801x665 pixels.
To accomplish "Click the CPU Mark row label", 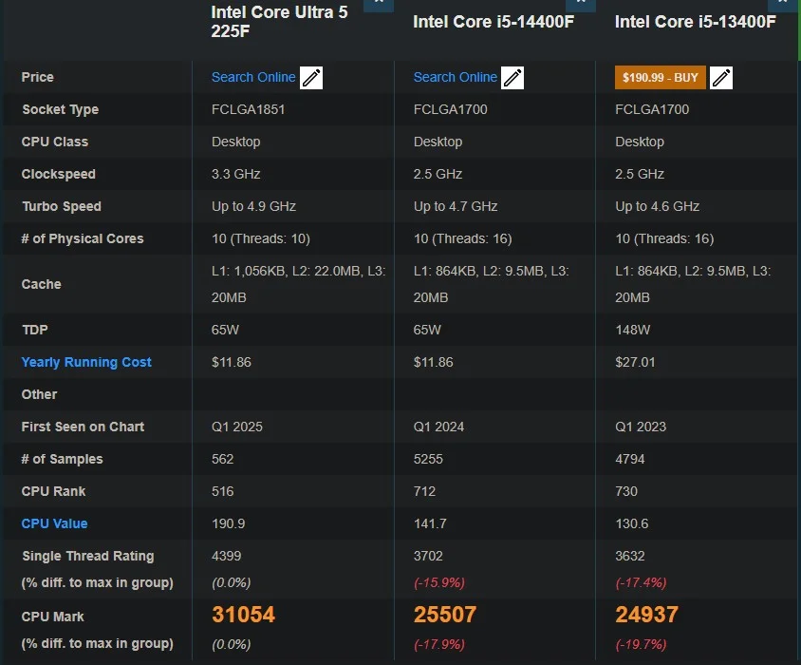I will (52, 617).
